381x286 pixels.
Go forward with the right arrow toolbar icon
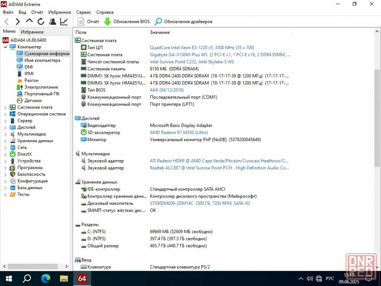pyautogui.click(x=18, y=22)
